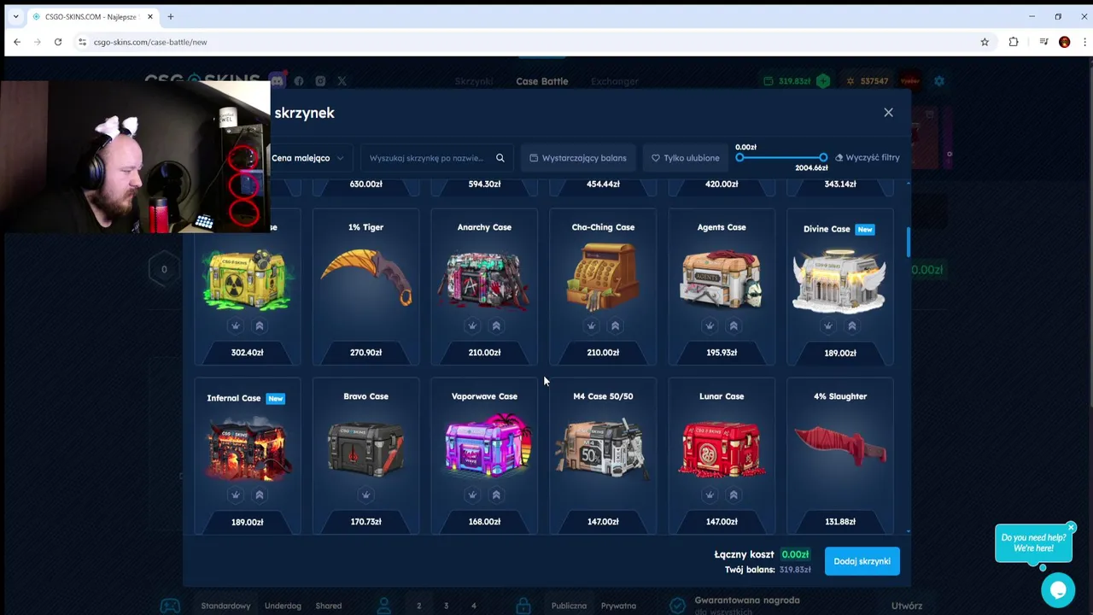
Task: Select the Standardowy battle mode
Action: click(225, 606)
